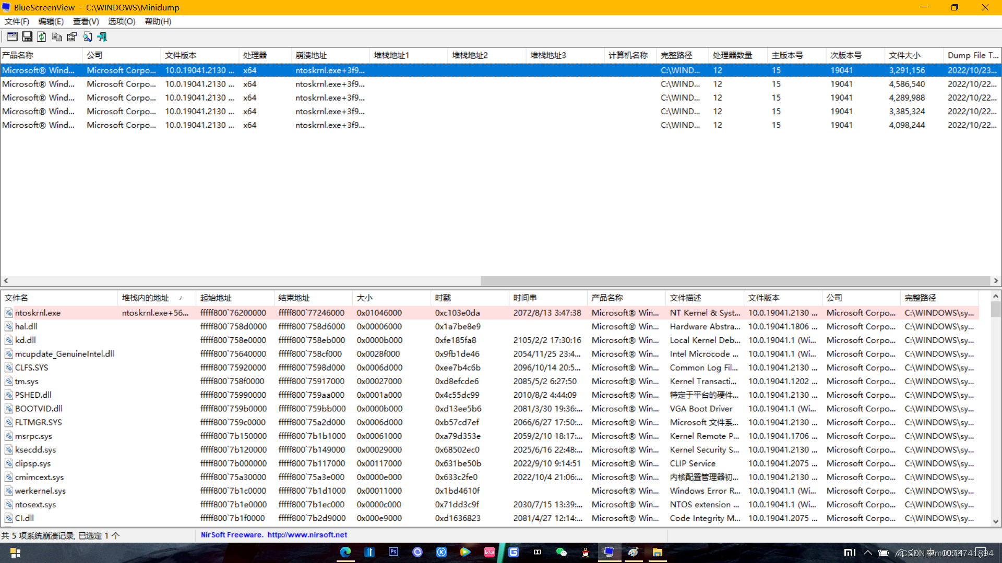Open the blue G app in taskbar
The height and width of the screenshot is (563, 1002).
click(x=514, y=552)
